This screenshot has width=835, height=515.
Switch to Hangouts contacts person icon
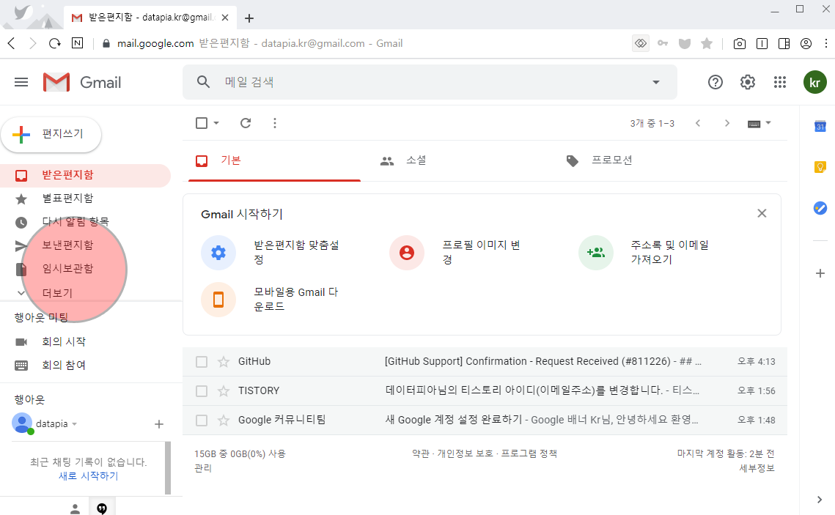pyautogui.click(x=75, y=509)
